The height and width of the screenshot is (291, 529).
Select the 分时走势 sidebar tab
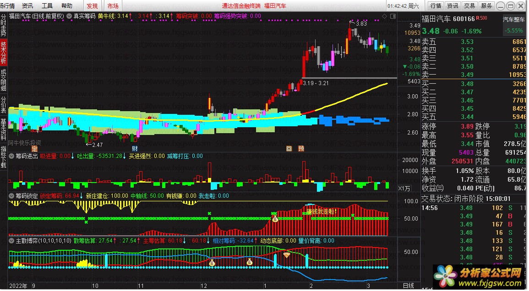coord(3,26)
